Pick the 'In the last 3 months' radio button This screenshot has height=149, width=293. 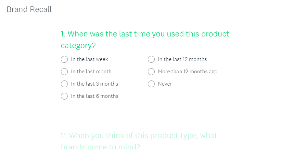[64, 84]
